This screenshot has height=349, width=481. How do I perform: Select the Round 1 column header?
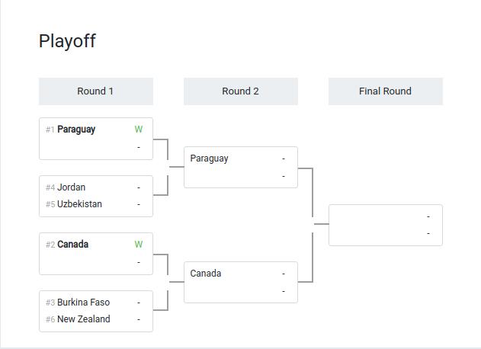tap(96, 91)
